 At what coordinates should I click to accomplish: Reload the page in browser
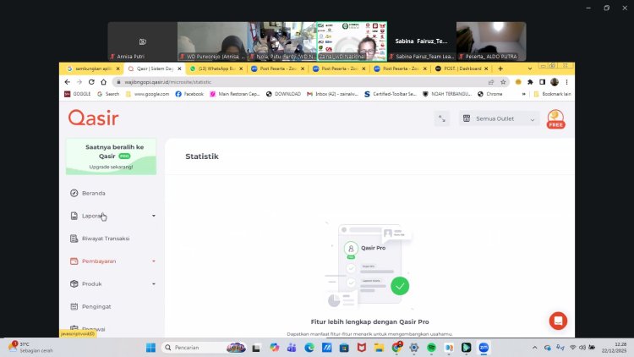point(91,82)
